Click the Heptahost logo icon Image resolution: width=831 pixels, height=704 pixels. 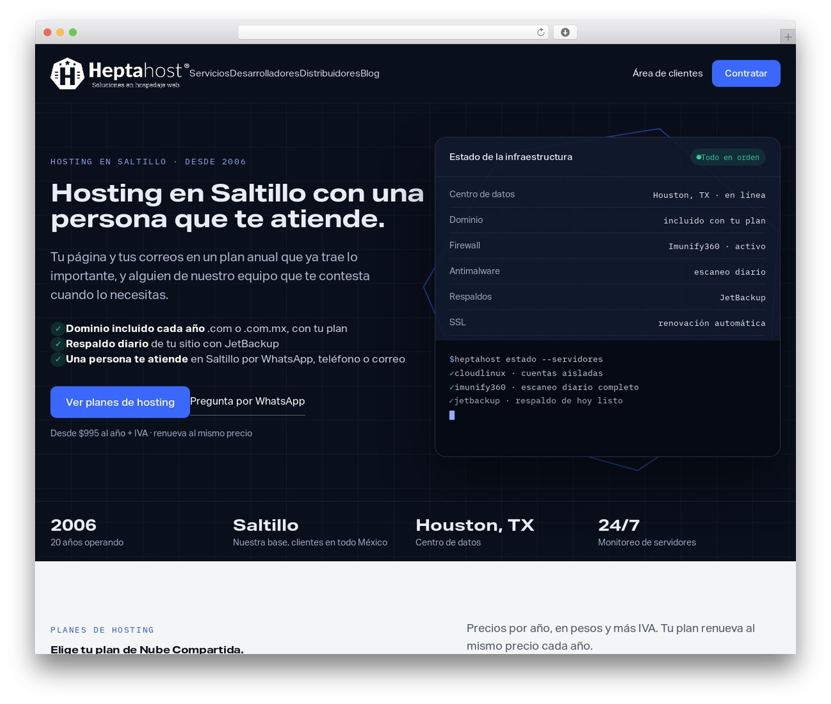point(68,73)
